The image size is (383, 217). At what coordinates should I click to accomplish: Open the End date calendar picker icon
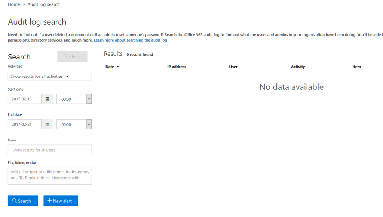tap(48, 124)
